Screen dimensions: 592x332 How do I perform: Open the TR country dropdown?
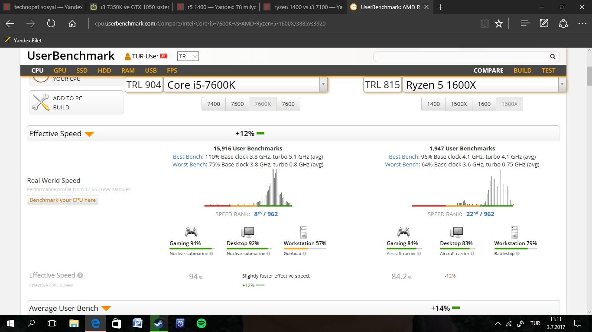tap(188, 56)
